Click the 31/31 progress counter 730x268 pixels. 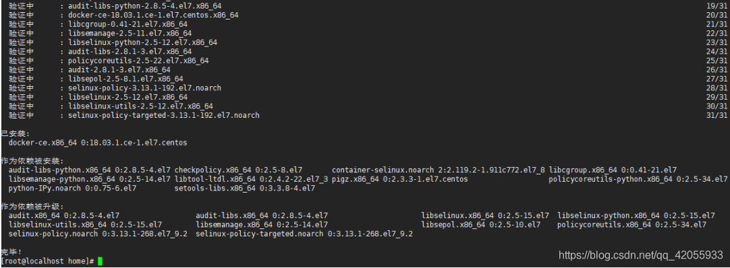pyautogui.click(x=717, y=115)
